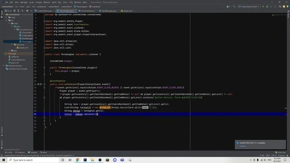290x163 pixels.
Task: Click ThrowingAxe breadcrumb in navigation bar
Action: coord(81,6)
